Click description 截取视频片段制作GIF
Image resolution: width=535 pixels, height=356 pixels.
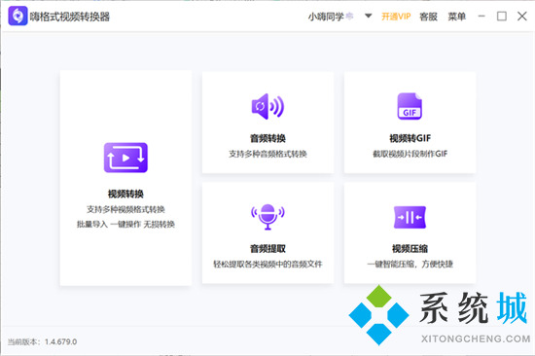click(410, 154)
